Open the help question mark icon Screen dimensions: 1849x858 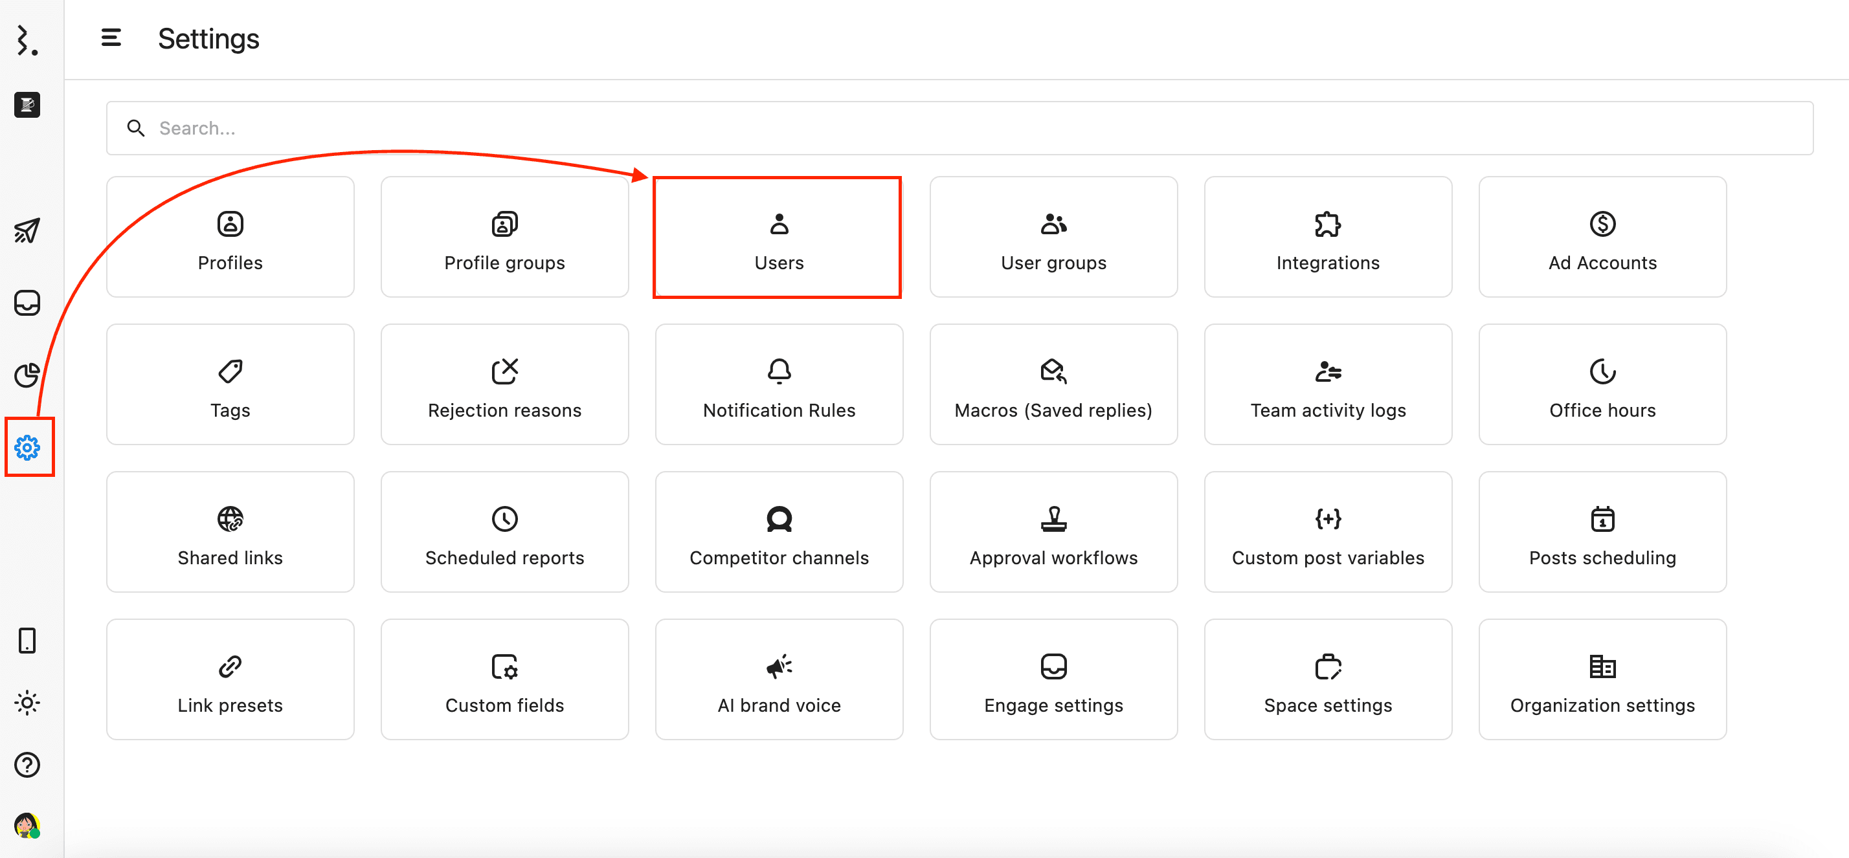pos(27,765)
